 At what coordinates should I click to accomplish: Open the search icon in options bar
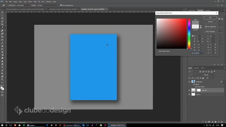[218, 5]
